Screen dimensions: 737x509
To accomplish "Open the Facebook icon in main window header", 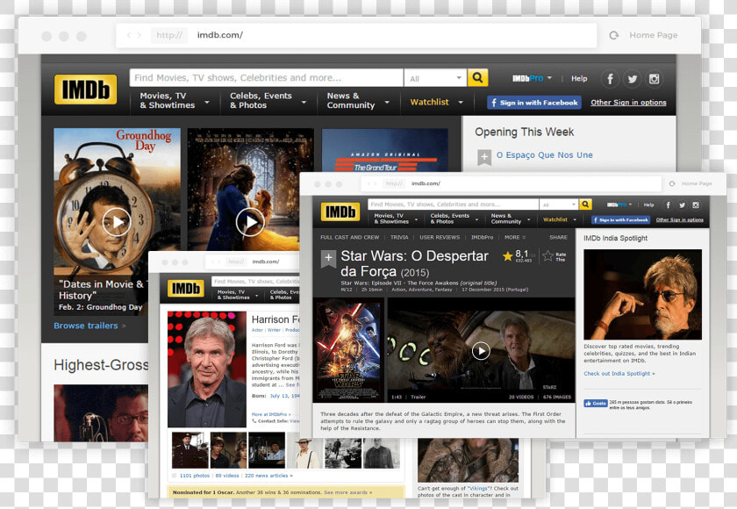I will pyautogui.click(x=610, y=78).
